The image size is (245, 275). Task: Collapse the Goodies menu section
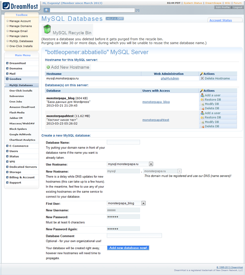coord(8,79)
